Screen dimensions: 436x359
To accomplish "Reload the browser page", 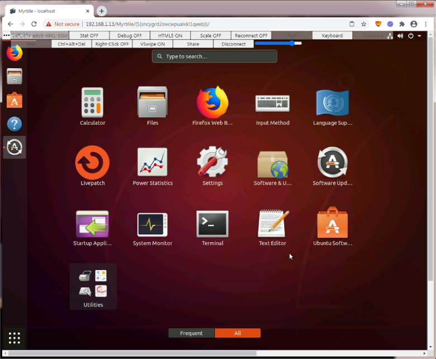I will (34, 24).
